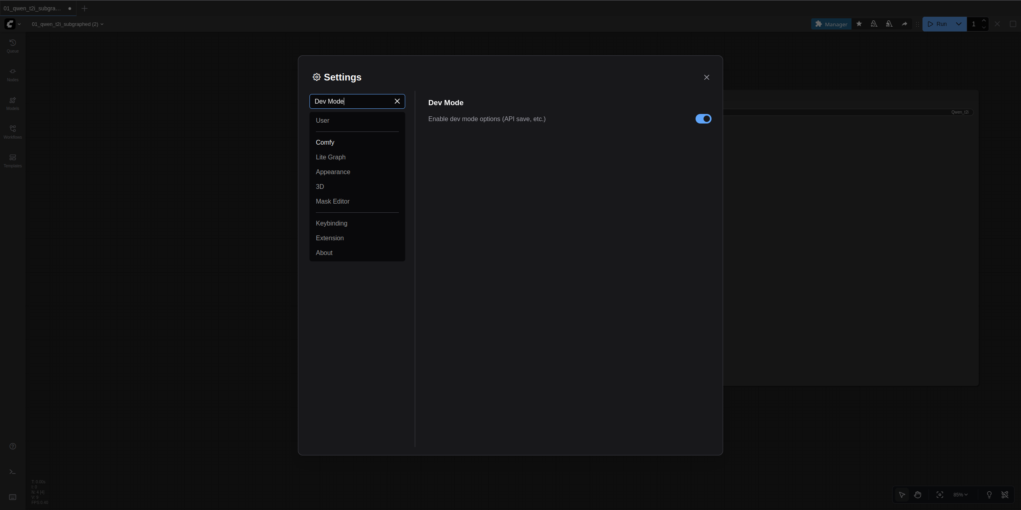This screenshot has width=1021, height=510.
Task: Select the pan hand tool in canvas toolbar
Action: 918,494
